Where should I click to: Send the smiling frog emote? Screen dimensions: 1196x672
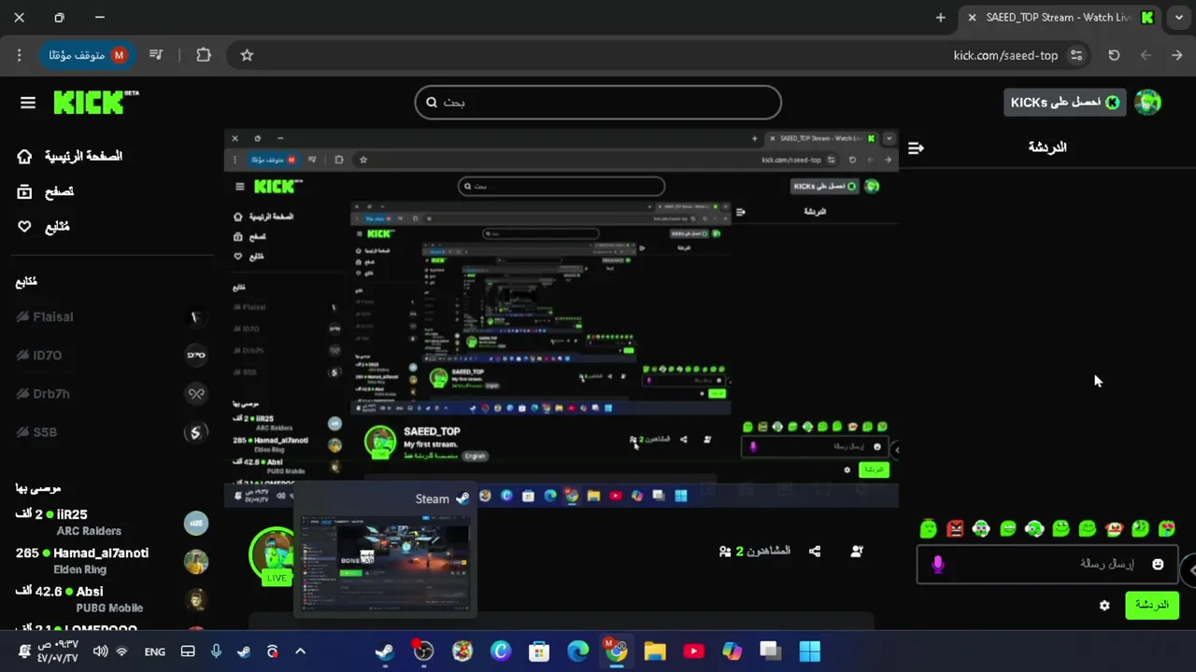[x=1061, y=528]
